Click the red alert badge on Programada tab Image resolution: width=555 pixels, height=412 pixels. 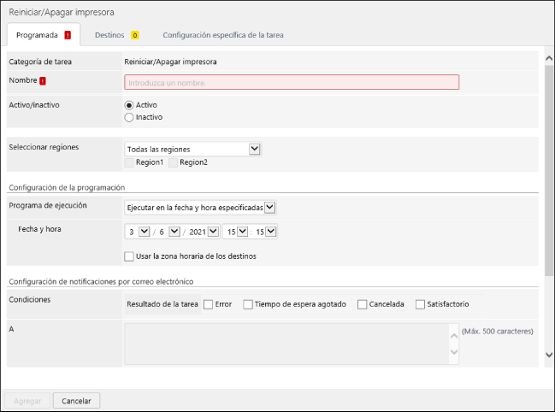tap(68, 35)
